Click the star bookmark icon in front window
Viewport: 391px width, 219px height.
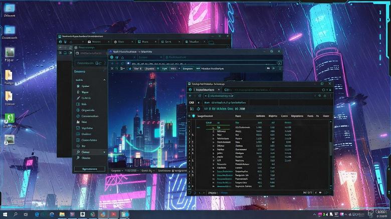(x=319, y=95)
